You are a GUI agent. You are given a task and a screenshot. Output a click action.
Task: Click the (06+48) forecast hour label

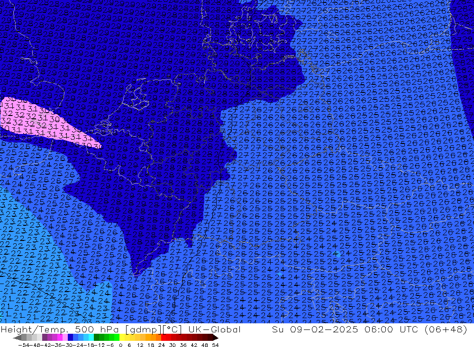coord(446,329)
